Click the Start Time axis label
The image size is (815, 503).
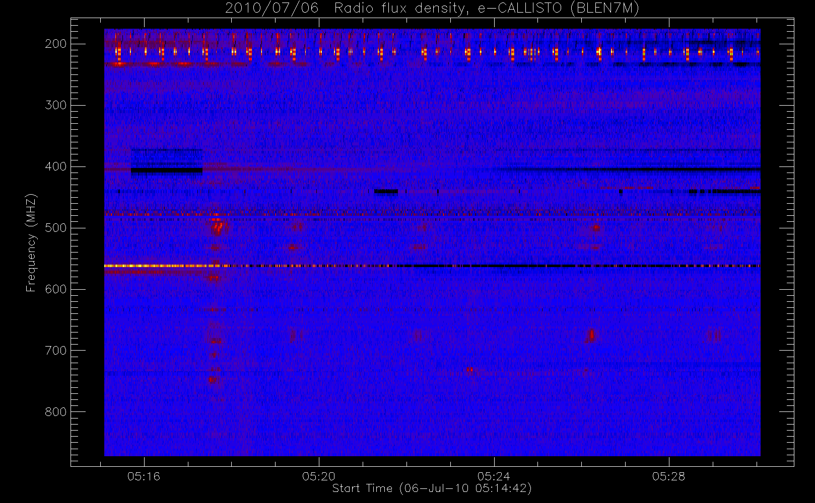(x=432, y=488)
